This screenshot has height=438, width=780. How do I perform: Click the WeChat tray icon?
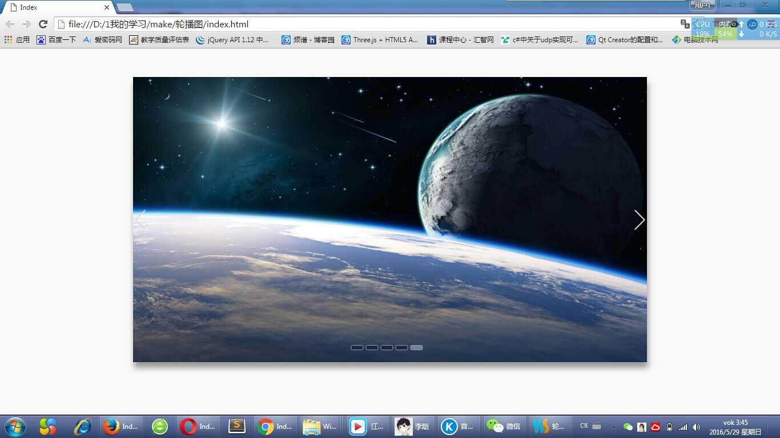coord(628,427)
